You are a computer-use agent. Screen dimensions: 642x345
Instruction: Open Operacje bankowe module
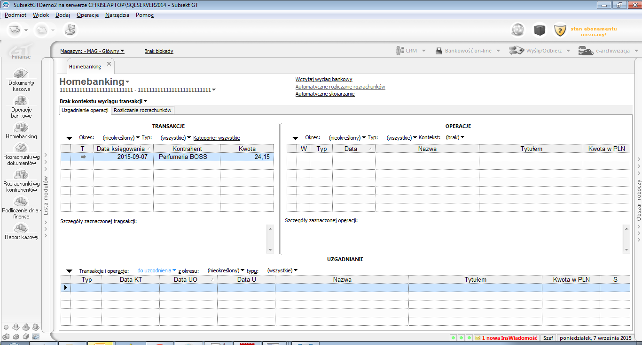click(22, 107)
